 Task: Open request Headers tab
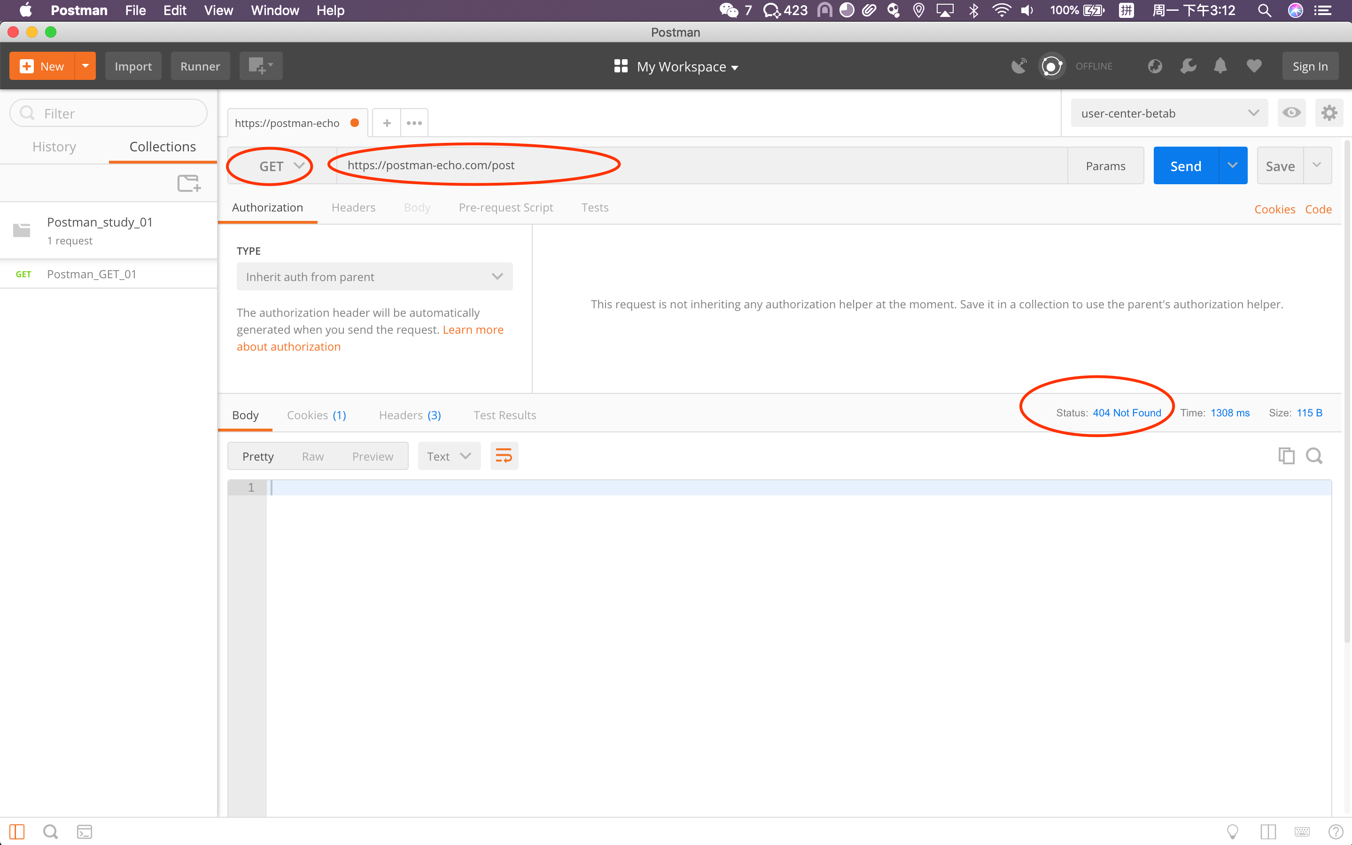click(x=353, y=207)
